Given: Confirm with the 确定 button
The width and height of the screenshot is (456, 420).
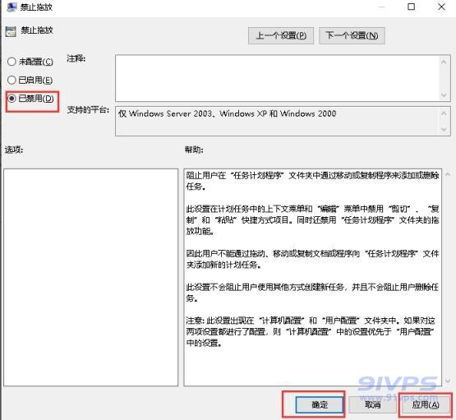Looking at the screenshot, I should tap(320, 404).
